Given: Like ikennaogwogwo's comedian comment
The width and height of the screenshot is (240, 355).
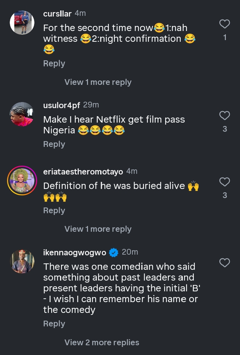Looking at the screenshot, I should (x=224, y=263).
